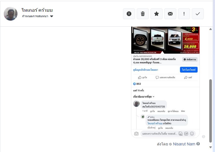Click the thumbs-up ถูกใจ icon on post
215x152 pixels.
[x=140, y=78]
